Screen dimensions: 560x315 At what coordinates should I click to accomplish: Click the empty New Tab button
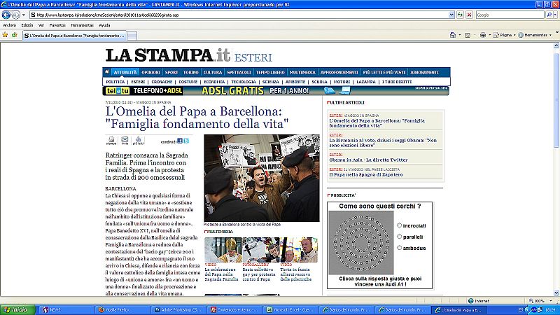coord(132,36)
